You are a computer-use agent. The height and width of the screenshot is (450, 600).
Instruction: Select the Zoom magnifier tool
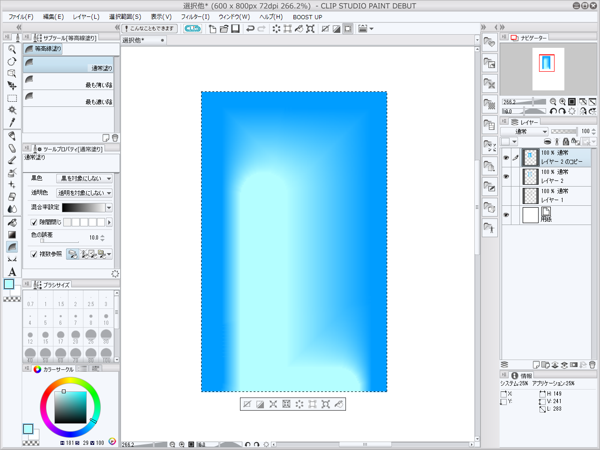pyautogui.click(x=12, y=49)
